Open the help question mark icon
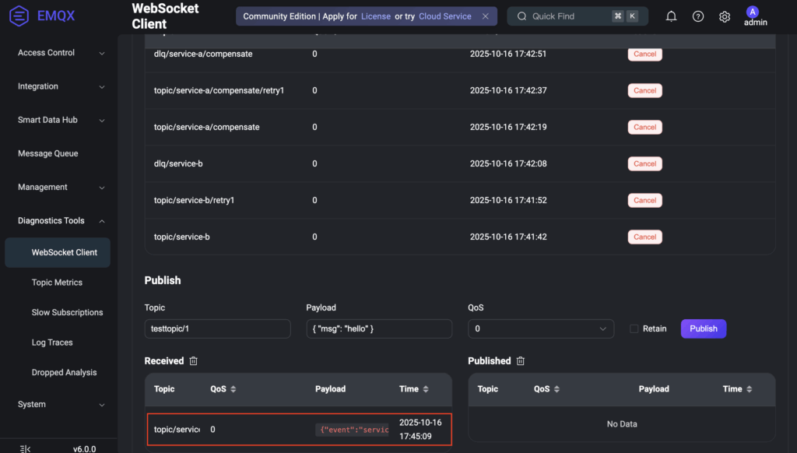The width and height of the screenshot is (797, 453). click(698, 16)
